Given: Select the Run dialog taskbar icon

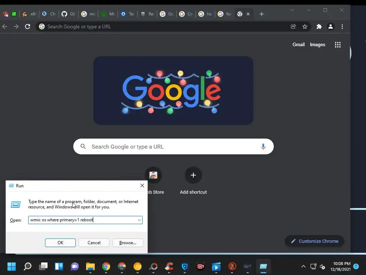Looking at the screenshot, I should pos(263,266).
